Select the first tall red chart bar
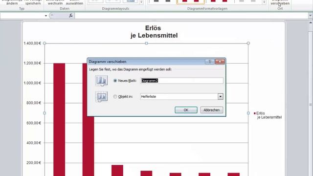 pyautogui.click(x=59, y=120)
